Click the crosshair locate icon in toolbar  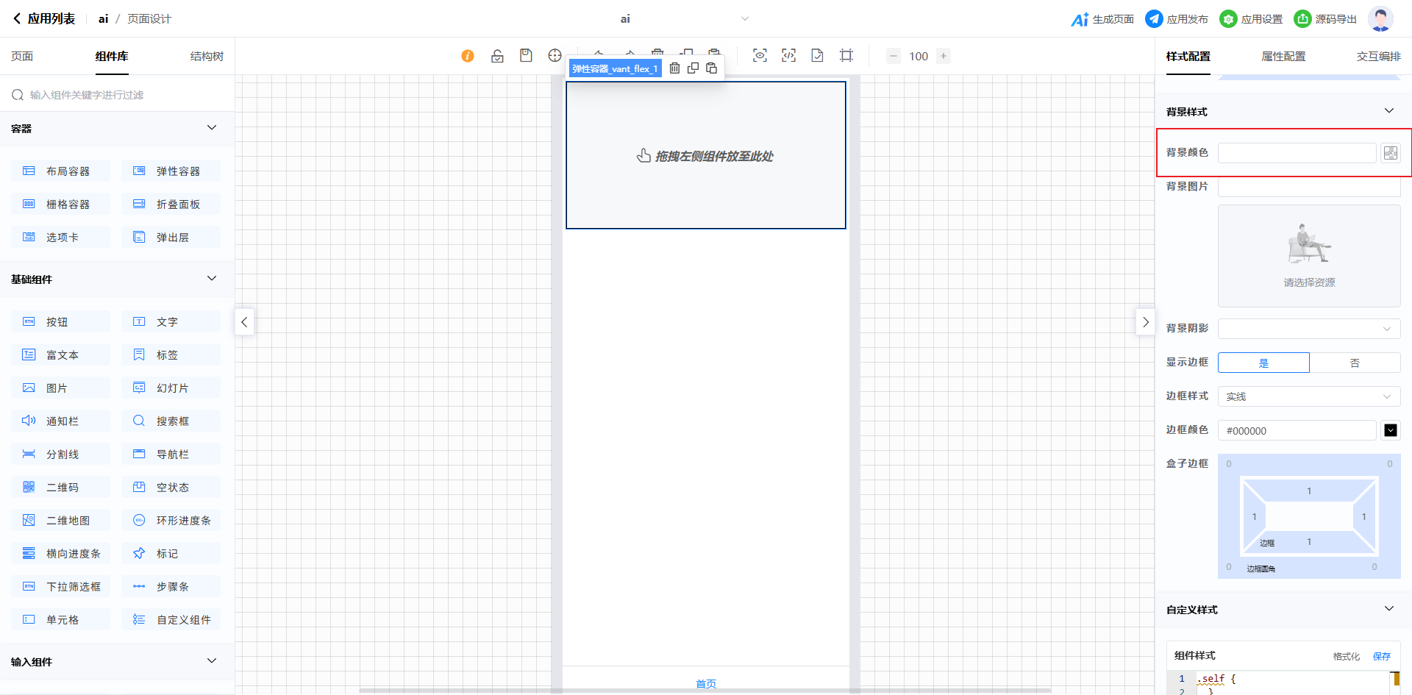pyautogui.click(x=555, y=56)
